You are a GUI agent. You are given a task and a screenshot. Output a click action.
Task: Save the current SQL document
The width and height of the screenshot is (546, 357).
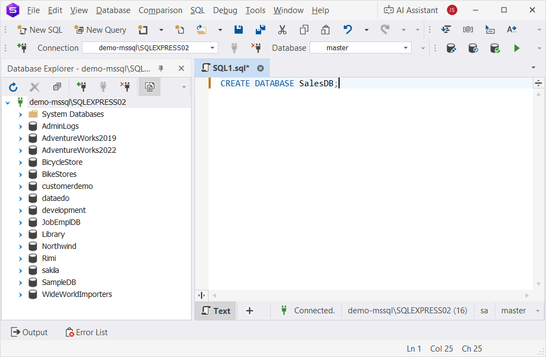[x=239, y=29]
